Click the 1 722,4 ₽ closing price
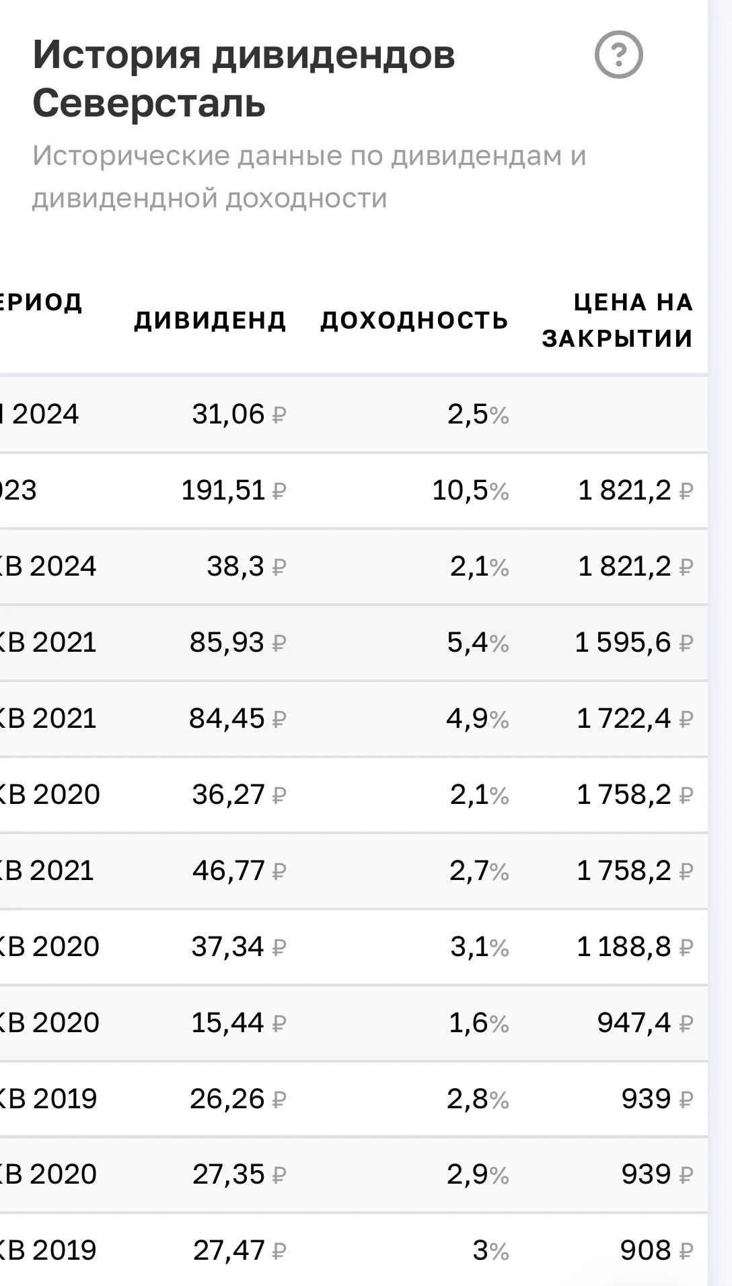Screen dimensions: 732x1286 tap(635, 718)
